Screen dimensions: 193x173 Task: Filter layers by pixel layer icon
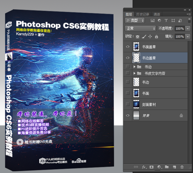[x=152, y=20]
